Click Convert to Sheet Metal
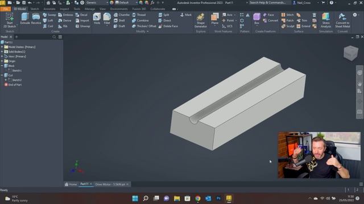Viewport: 364px width, 204px height. [x=342, y=20]
